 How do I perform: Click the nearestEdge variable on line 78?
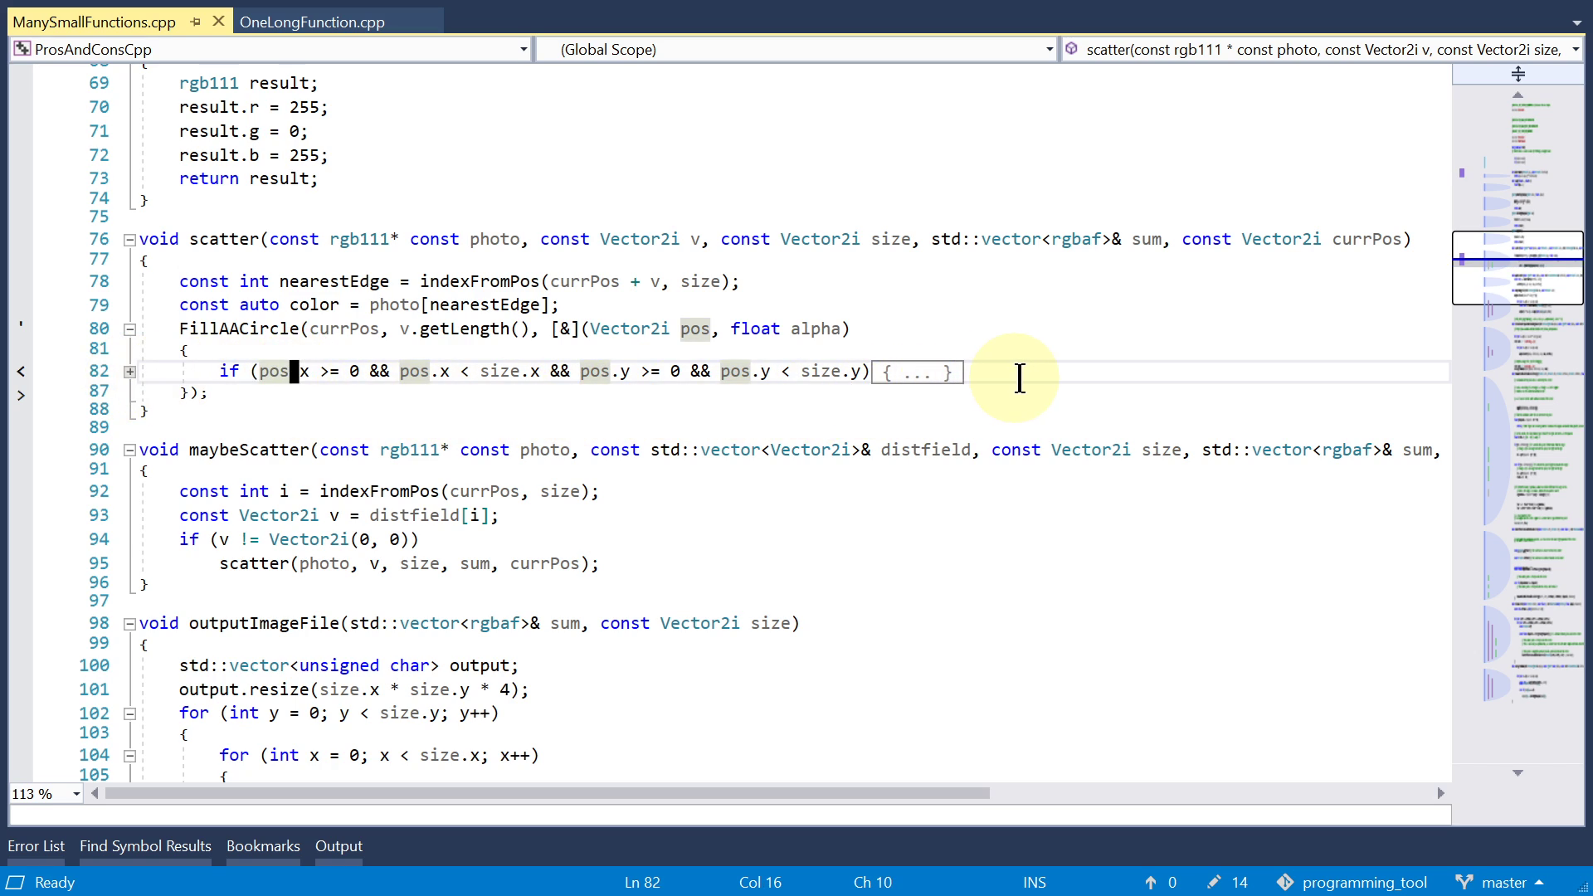pos(334,282)
